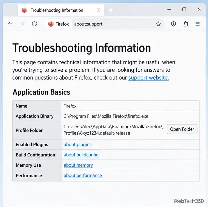Open the support website link
This screenshot has height=208, width=208.
[x=148, y=78]
